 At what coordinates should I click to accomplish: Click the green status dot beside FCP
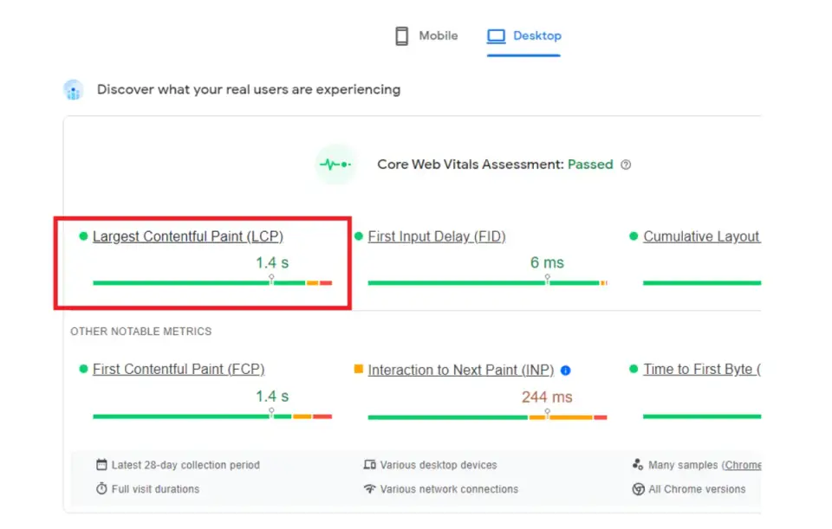83,368
